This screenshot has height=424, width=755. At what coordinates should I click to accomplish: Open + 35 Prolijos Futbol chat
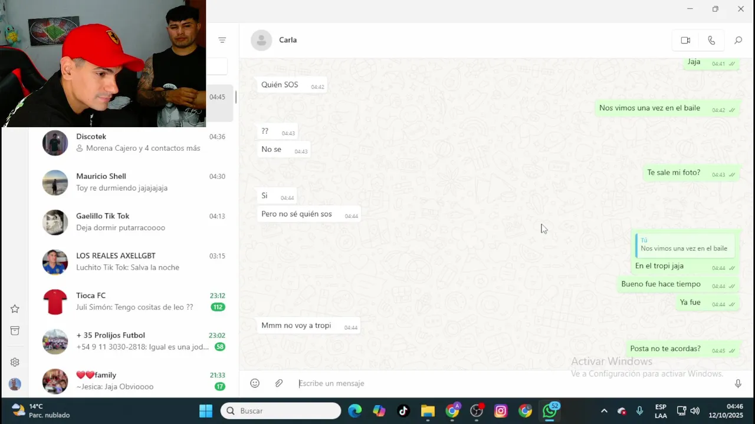(133, 341)
